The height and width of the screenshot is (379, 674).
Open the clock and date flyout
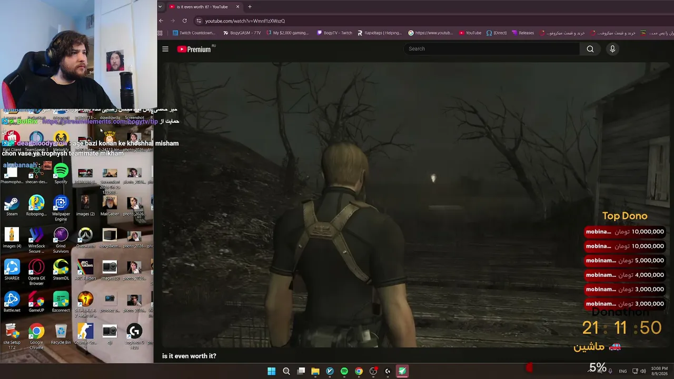(x=659, y=371)
